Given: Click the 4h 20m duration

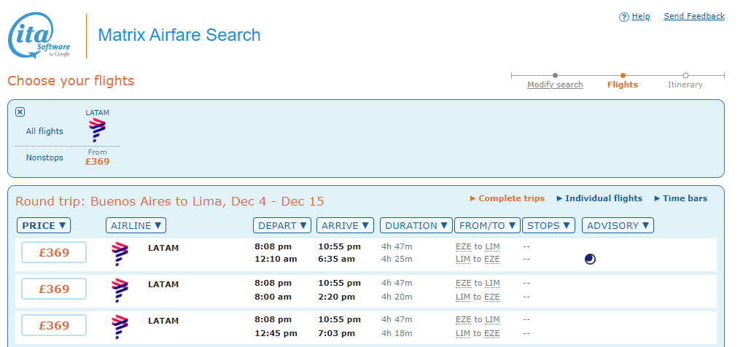Looking at the screenshot, I should pyautogui.click(x=397, y=297).
